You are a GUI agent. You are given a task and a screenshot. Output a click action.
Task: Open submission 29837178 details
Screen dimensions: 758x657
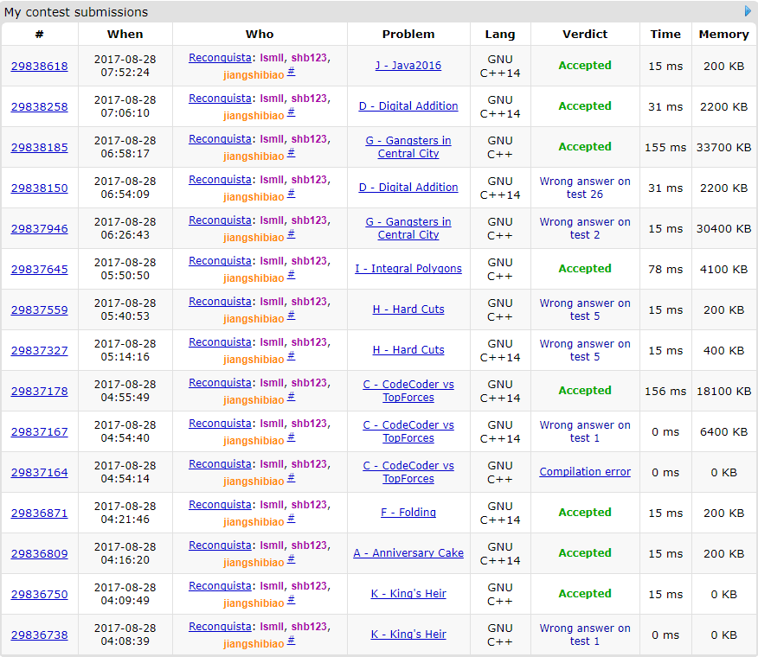coord(39,392)
